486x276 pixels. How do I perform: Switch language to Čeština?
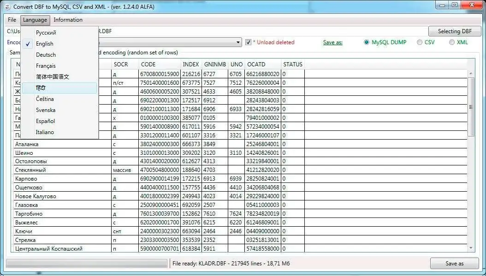(x=59, y=99)
